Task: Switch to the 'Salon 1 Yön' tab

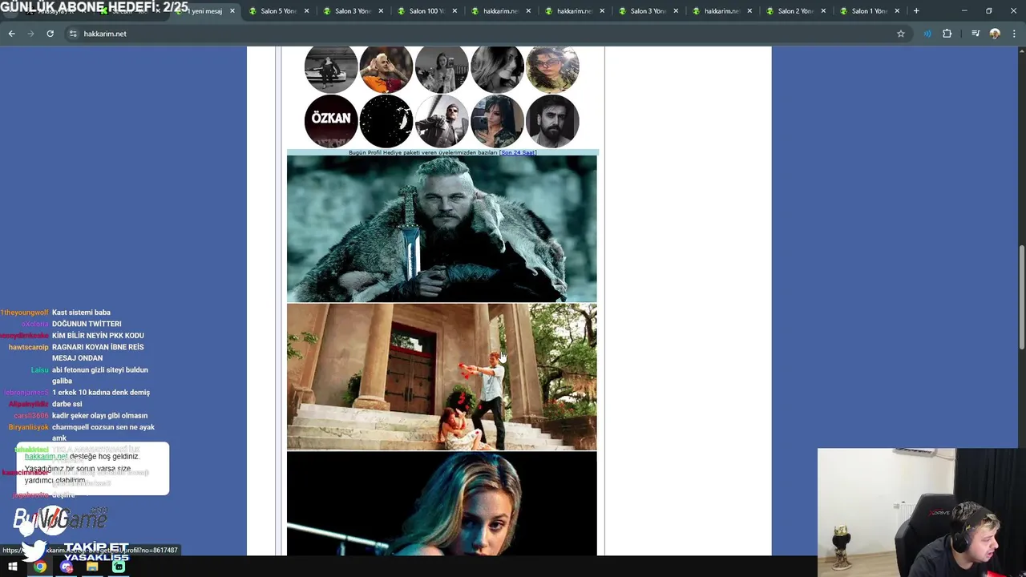Action: [868, 11]
